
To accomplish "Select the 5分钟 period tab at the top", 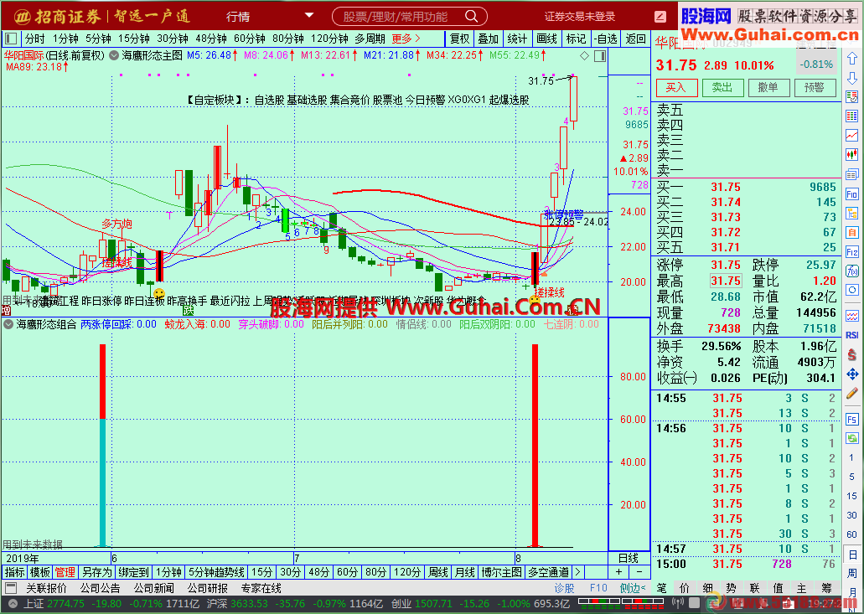I will click(98, 39).
